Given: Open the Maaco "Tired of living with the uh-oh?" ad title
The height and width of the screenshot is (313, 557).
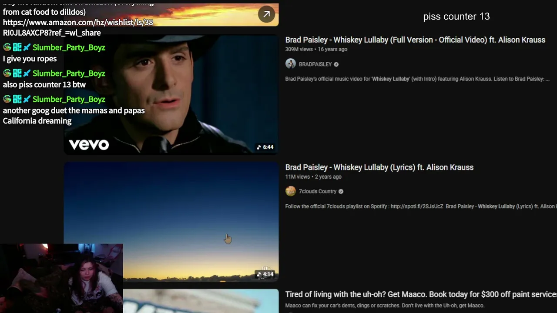Looking at the screenshot, I should 421,294.
